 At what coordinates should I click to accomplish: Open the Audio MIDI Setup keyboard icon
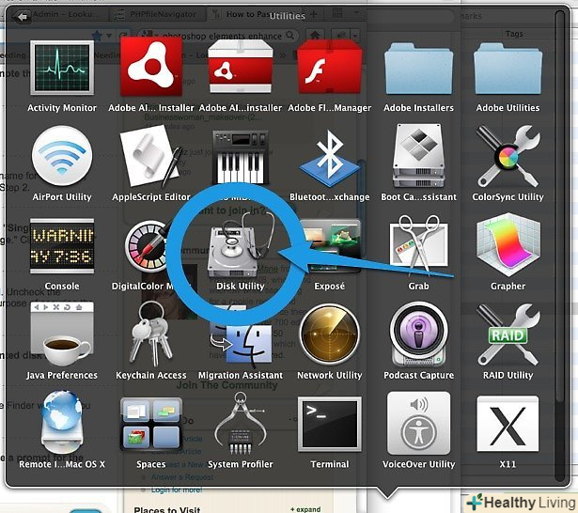point(241,158)
